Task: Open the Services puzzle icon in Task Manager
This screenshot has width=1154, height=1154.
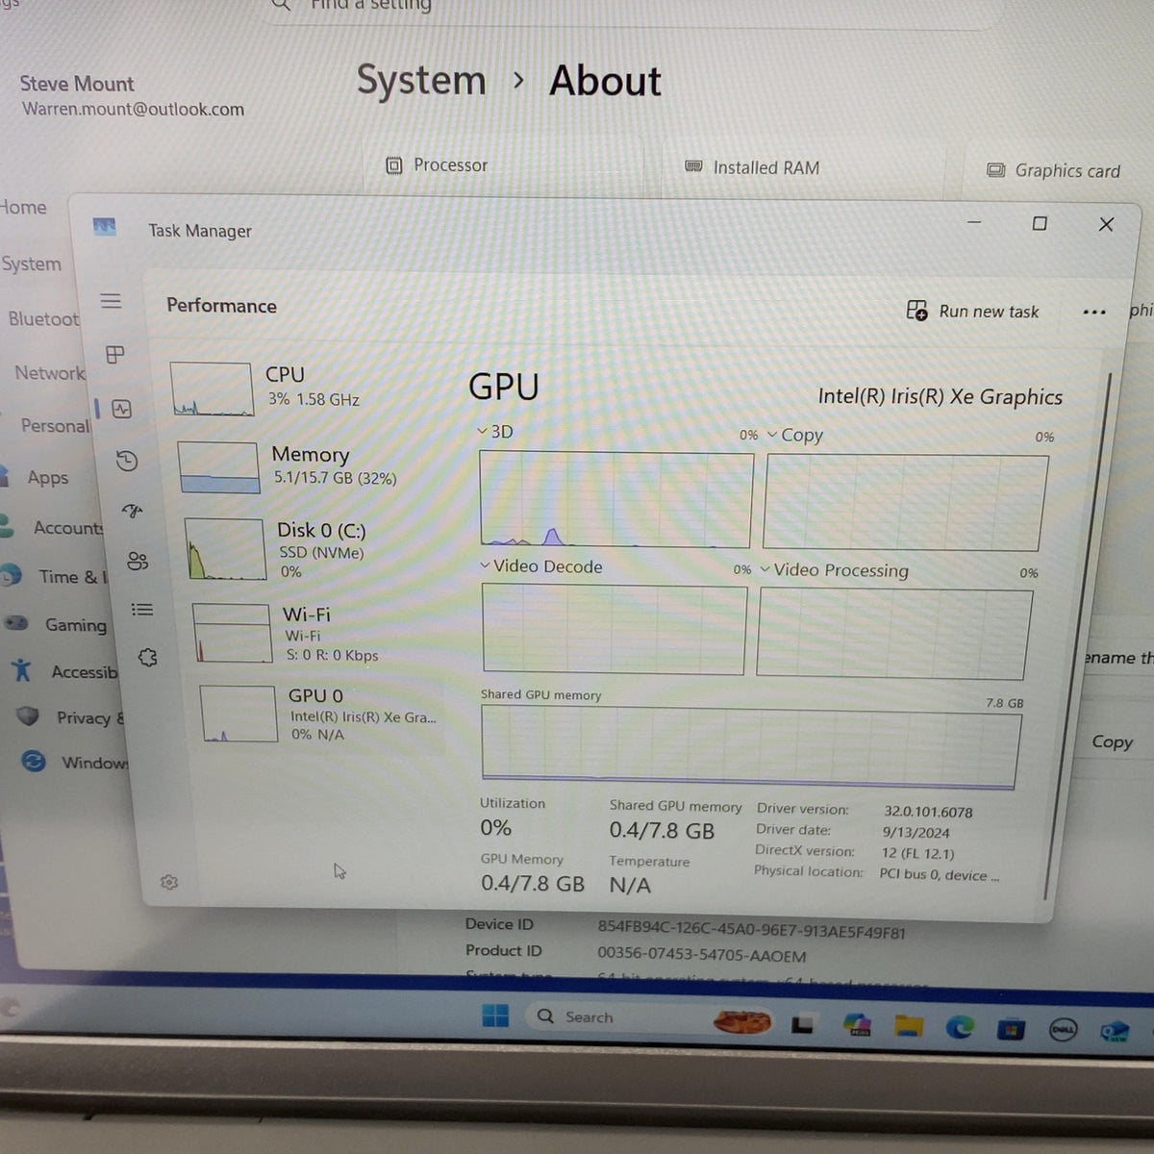Action: coord(147,658)
